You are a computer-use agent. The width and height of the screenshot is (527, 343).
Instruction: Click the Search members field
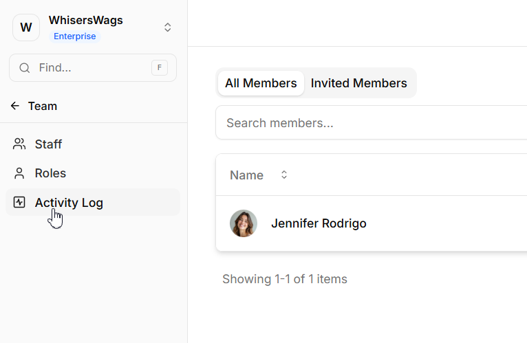tap(372, 123)
